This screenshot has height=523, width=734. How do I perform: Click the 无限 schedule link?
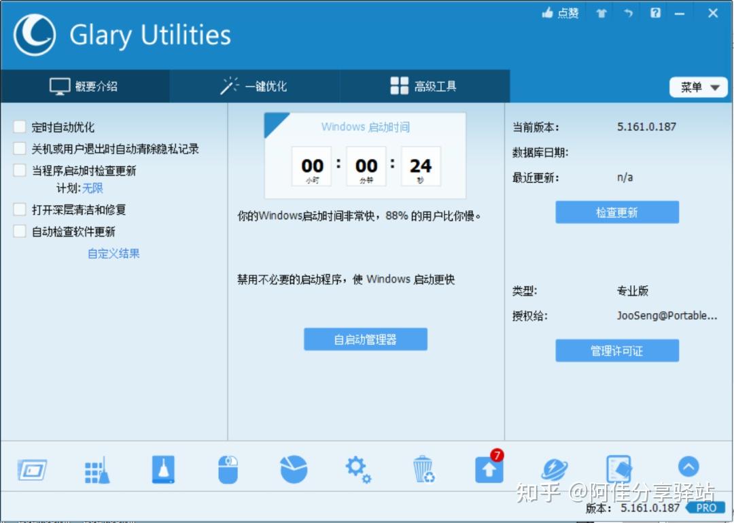click(x=92, y=188)
